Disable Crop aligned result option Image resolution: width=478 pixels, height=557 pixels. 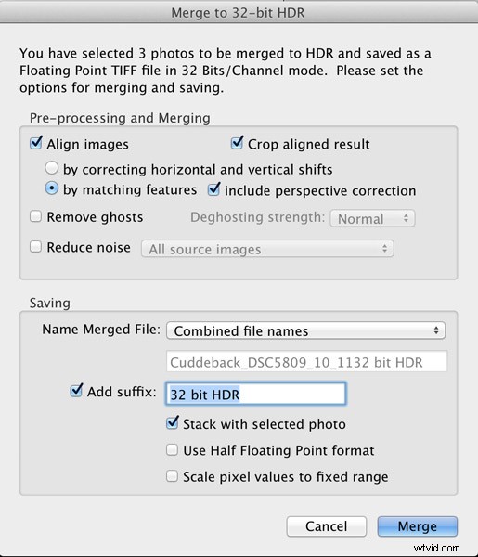click(237, 144)
